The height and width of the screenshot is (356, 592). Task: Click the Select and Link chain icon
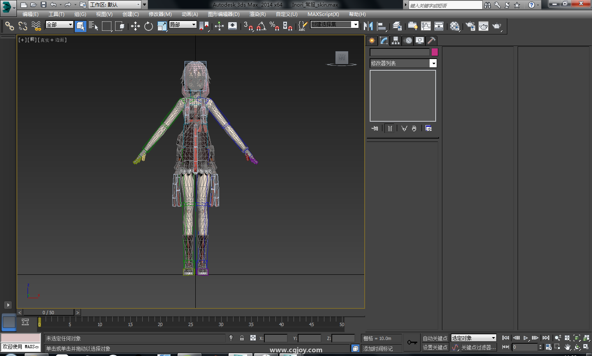pyautogui.click(x=9, y=26)
